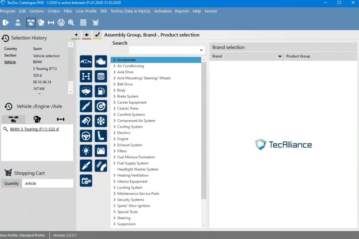The width and height of the screenshot is (359, 239).
Task: Select the Headlight Washer System entry
Action: pyautogui.click(x=137, y=169)
